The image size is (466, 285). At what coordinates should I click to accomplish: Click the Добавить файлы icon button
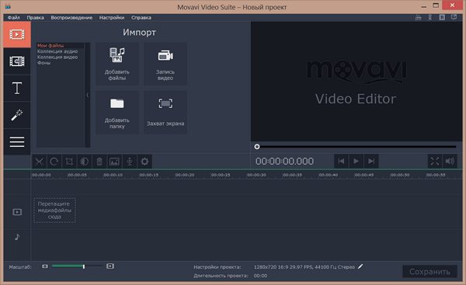point(117,64)
